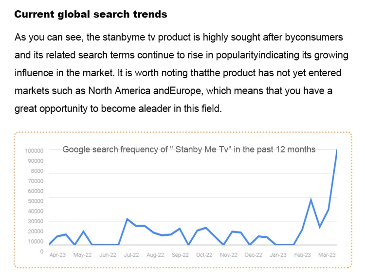
Task: Select the Sep-22 month label
Action: pos(180,255)
